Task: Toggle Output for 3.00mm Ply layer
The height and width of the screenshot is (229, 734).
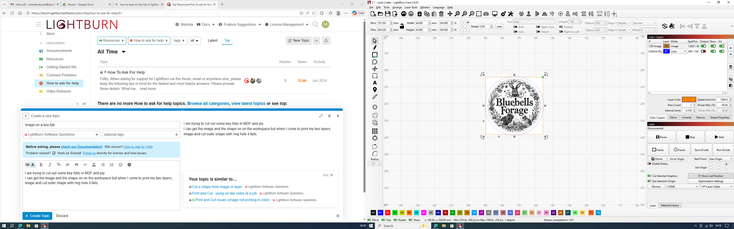Action: (703, 51)
